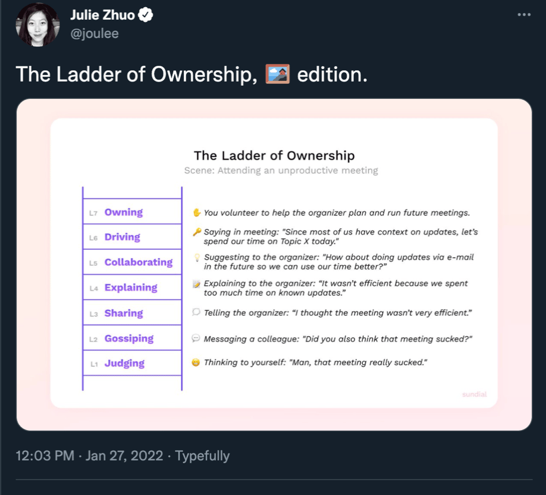
Task: Click the grimacing face emoji beside Judging
Action: (196, 362)
